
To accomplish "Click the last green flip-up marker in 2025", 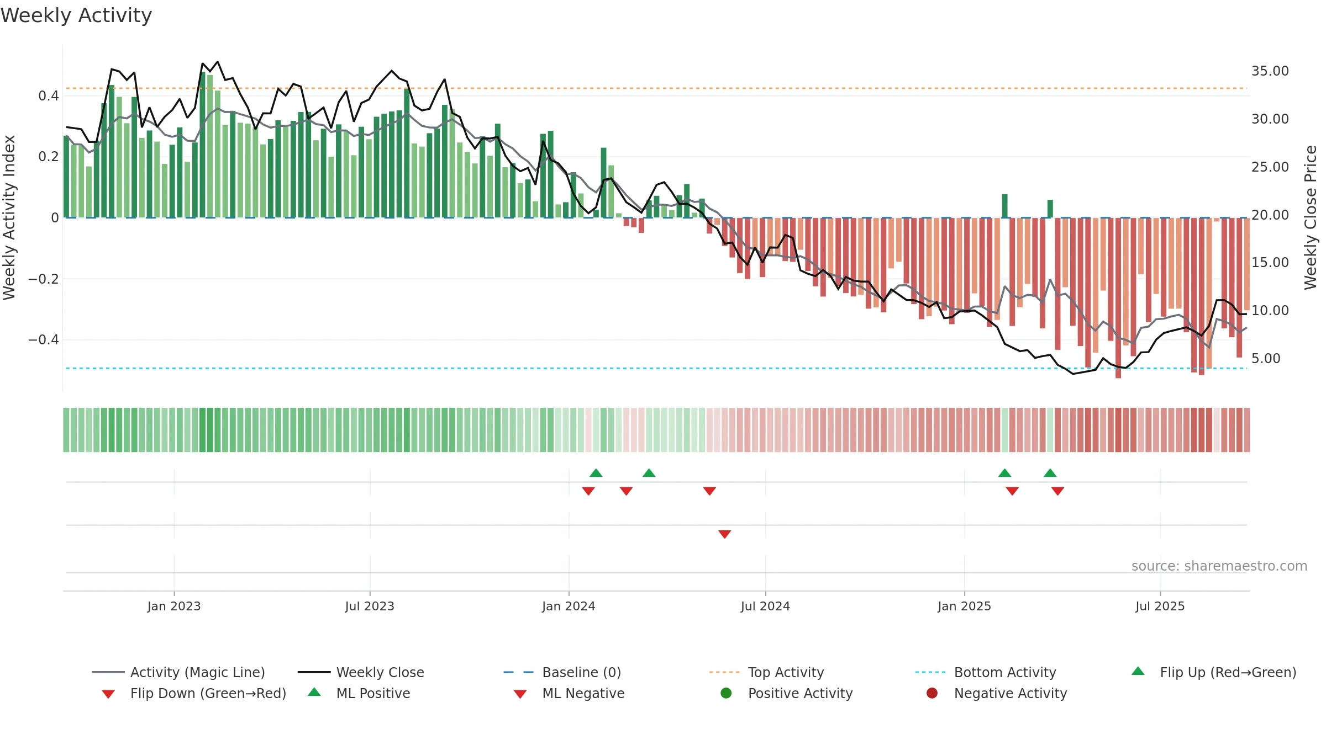I will point(1050,473).
